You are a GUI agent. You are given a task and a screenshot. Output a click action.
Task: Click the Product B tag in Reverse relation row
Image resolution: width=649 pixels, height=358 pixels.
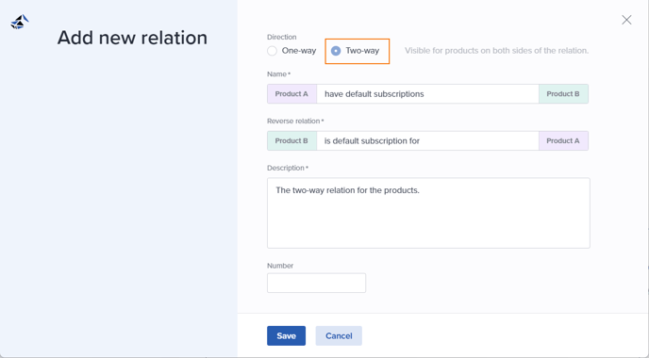291,141
